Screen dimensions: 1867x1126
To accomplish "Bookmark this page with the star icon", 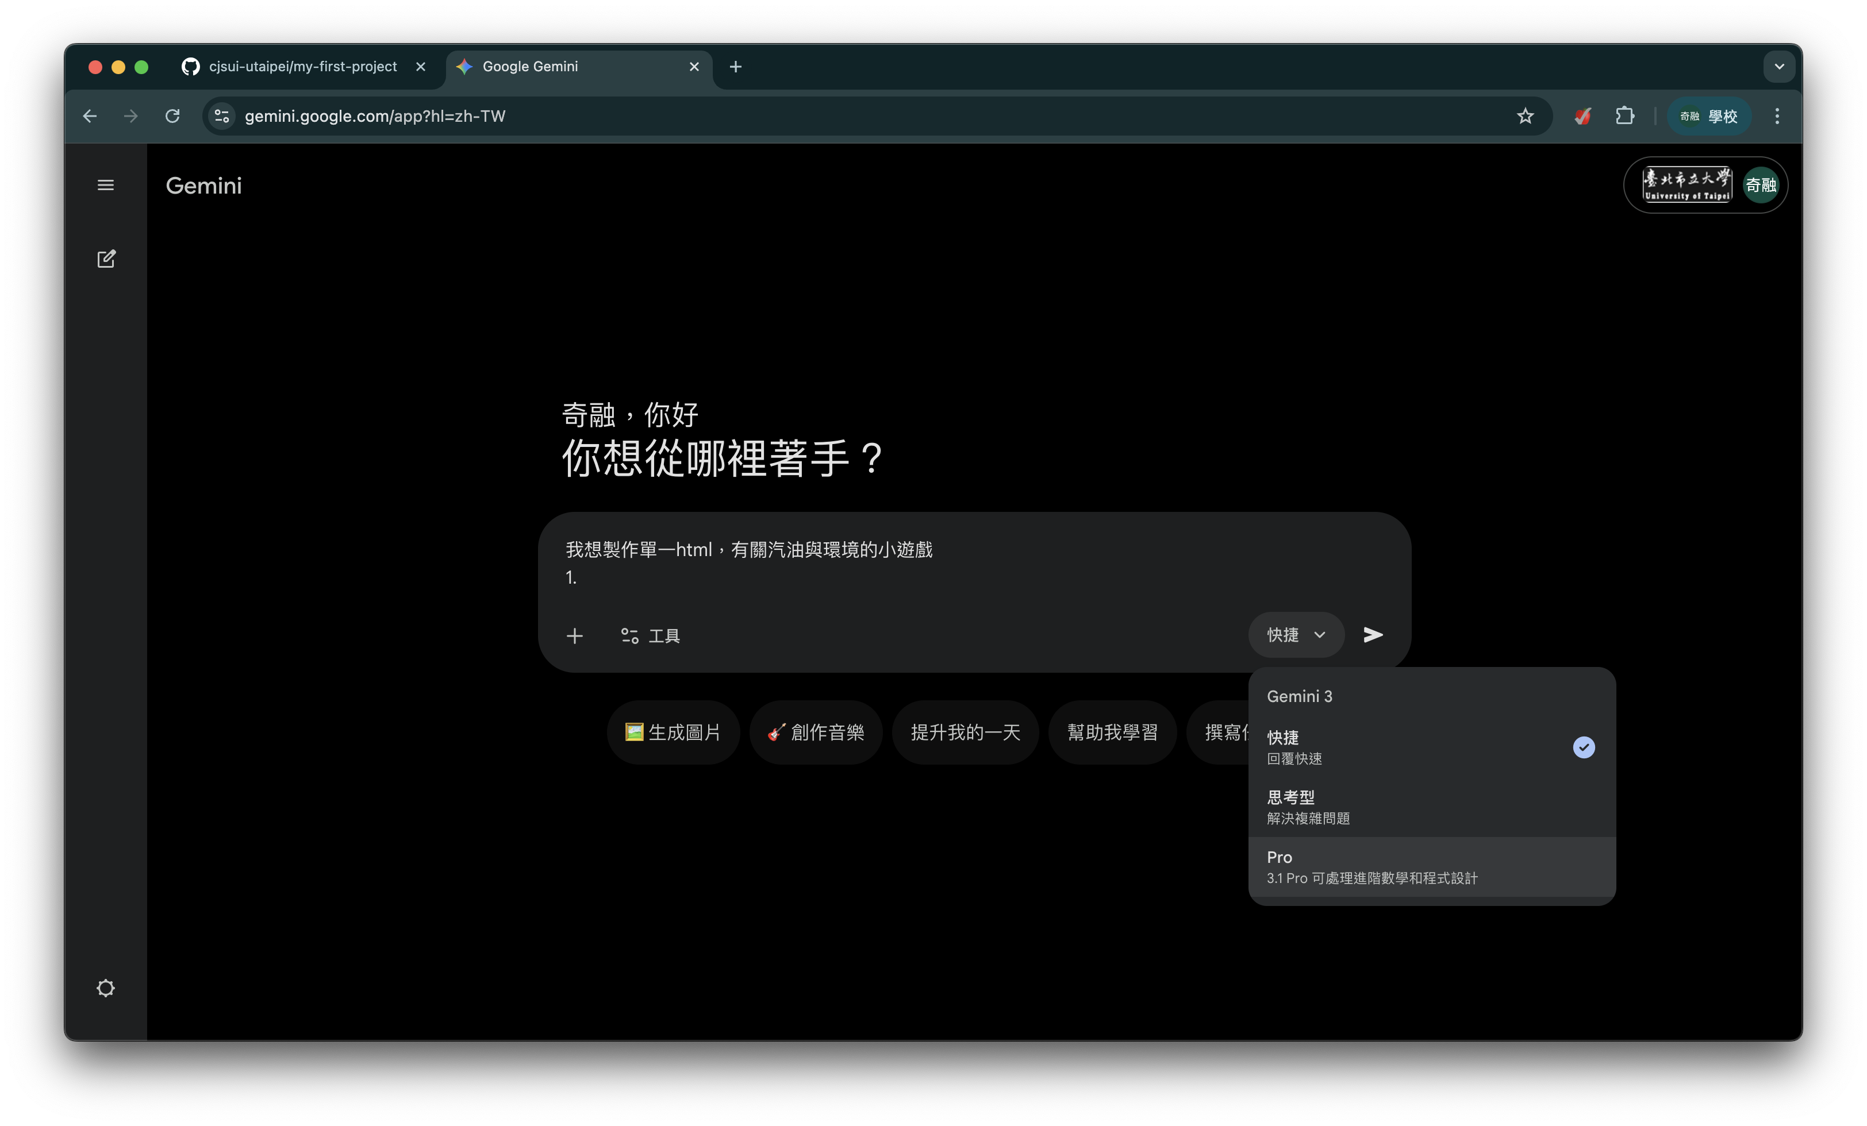I will pos(1526,116).
